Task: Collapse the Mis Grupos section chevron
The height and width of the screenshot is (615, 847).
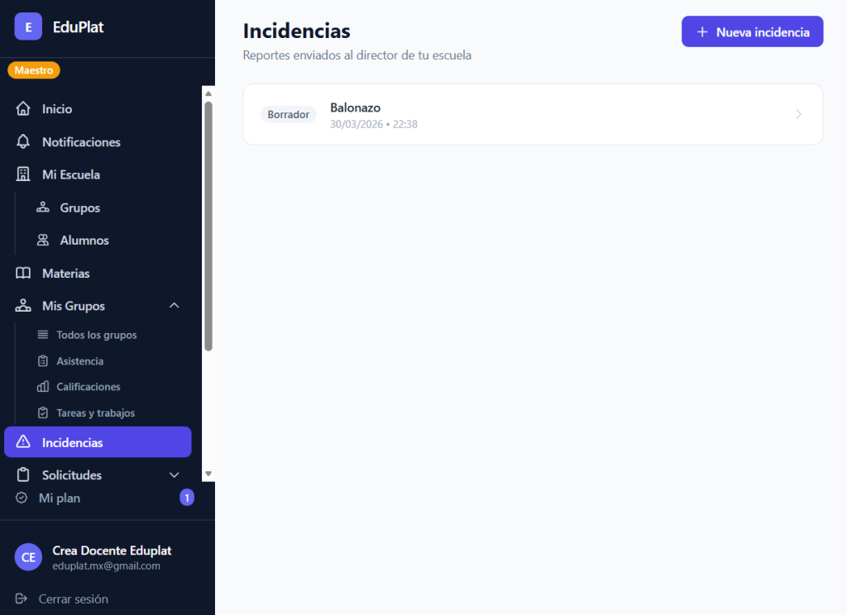Action: tap(174, 306)
